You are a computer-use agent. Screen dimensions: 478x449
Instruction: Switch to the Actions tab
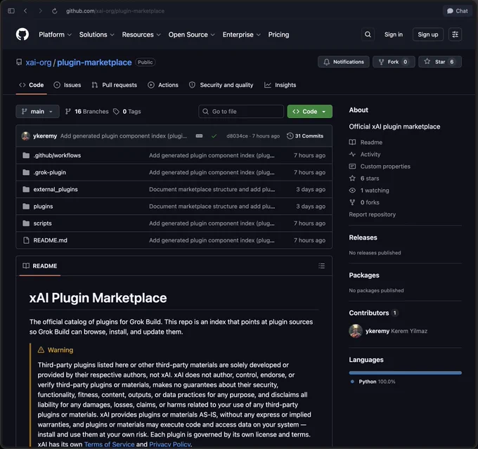163,85
